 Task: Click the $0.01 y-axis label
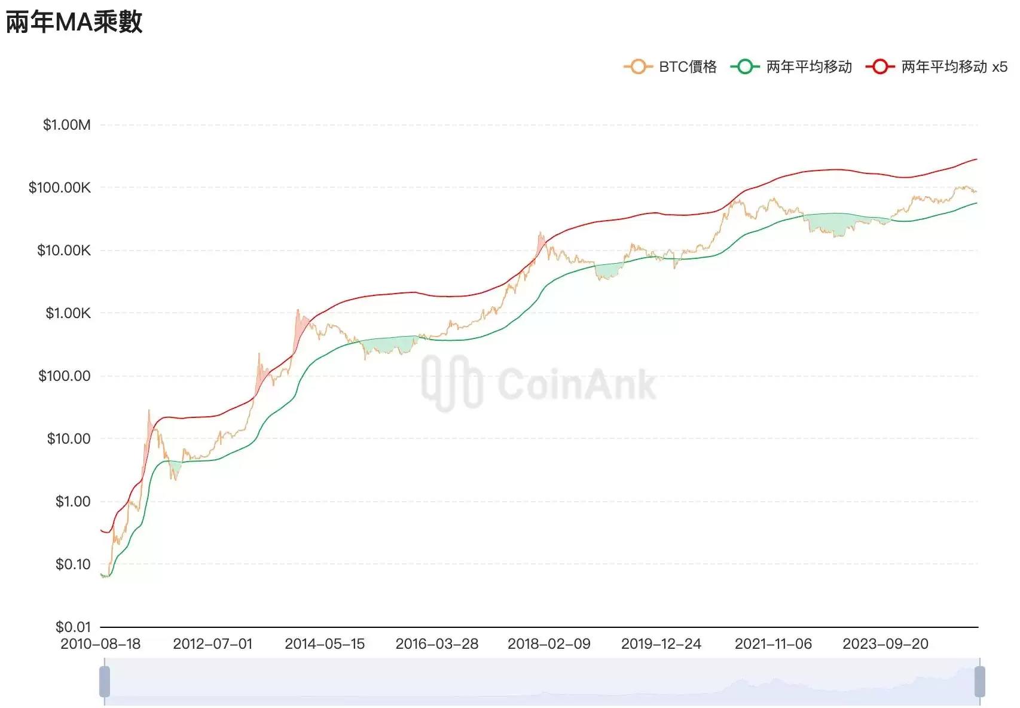(x=73, y=627)
